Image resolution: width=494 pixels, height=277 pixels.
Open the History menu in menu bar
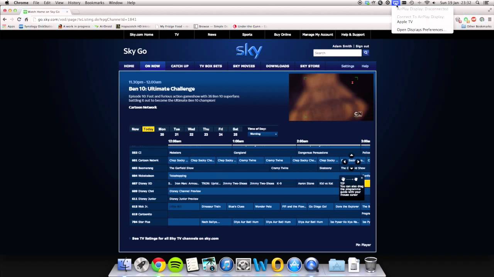[74, 3]
